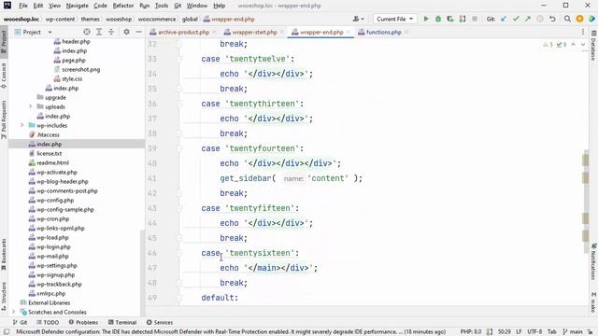
Task: Open the Current File run configuration dropdown
Action: [394, 19]
